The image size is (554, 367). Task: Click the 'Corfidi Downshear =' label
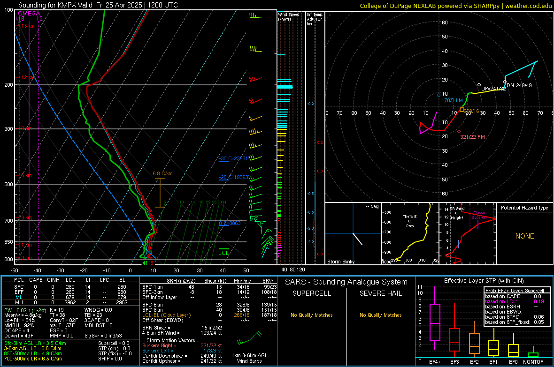(165, 356)
